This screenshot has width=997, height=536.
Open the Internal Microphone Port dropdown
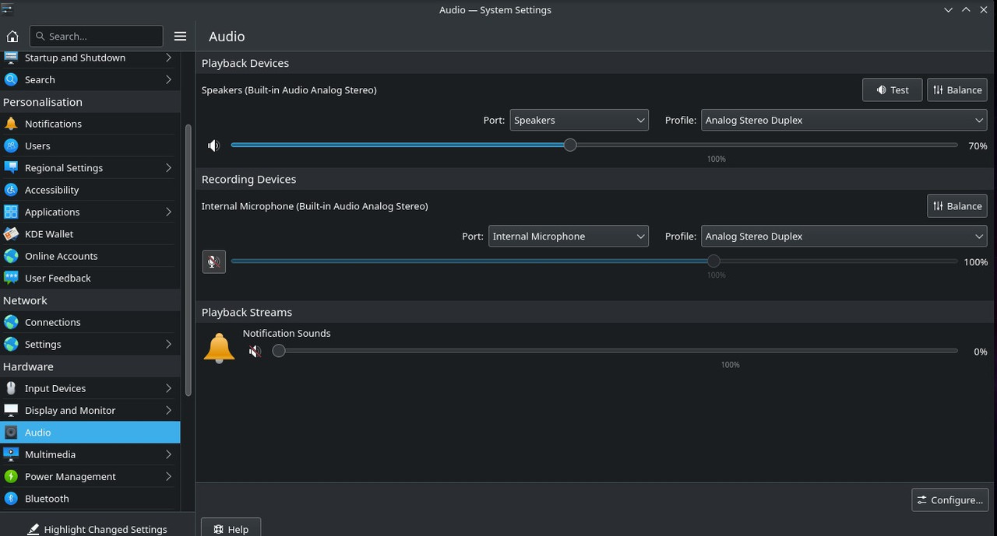click(569, 236)
